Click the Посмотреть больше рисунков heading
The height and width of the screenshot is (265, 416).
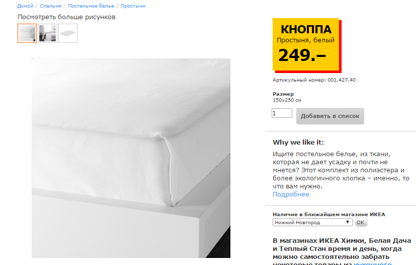click(66, 17)
